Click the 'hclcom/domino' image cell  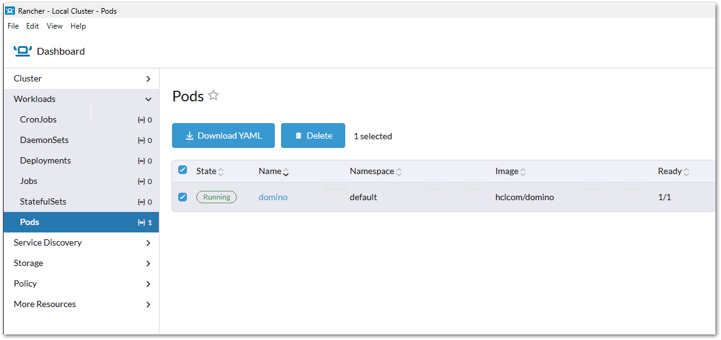[x=525, y=197]
